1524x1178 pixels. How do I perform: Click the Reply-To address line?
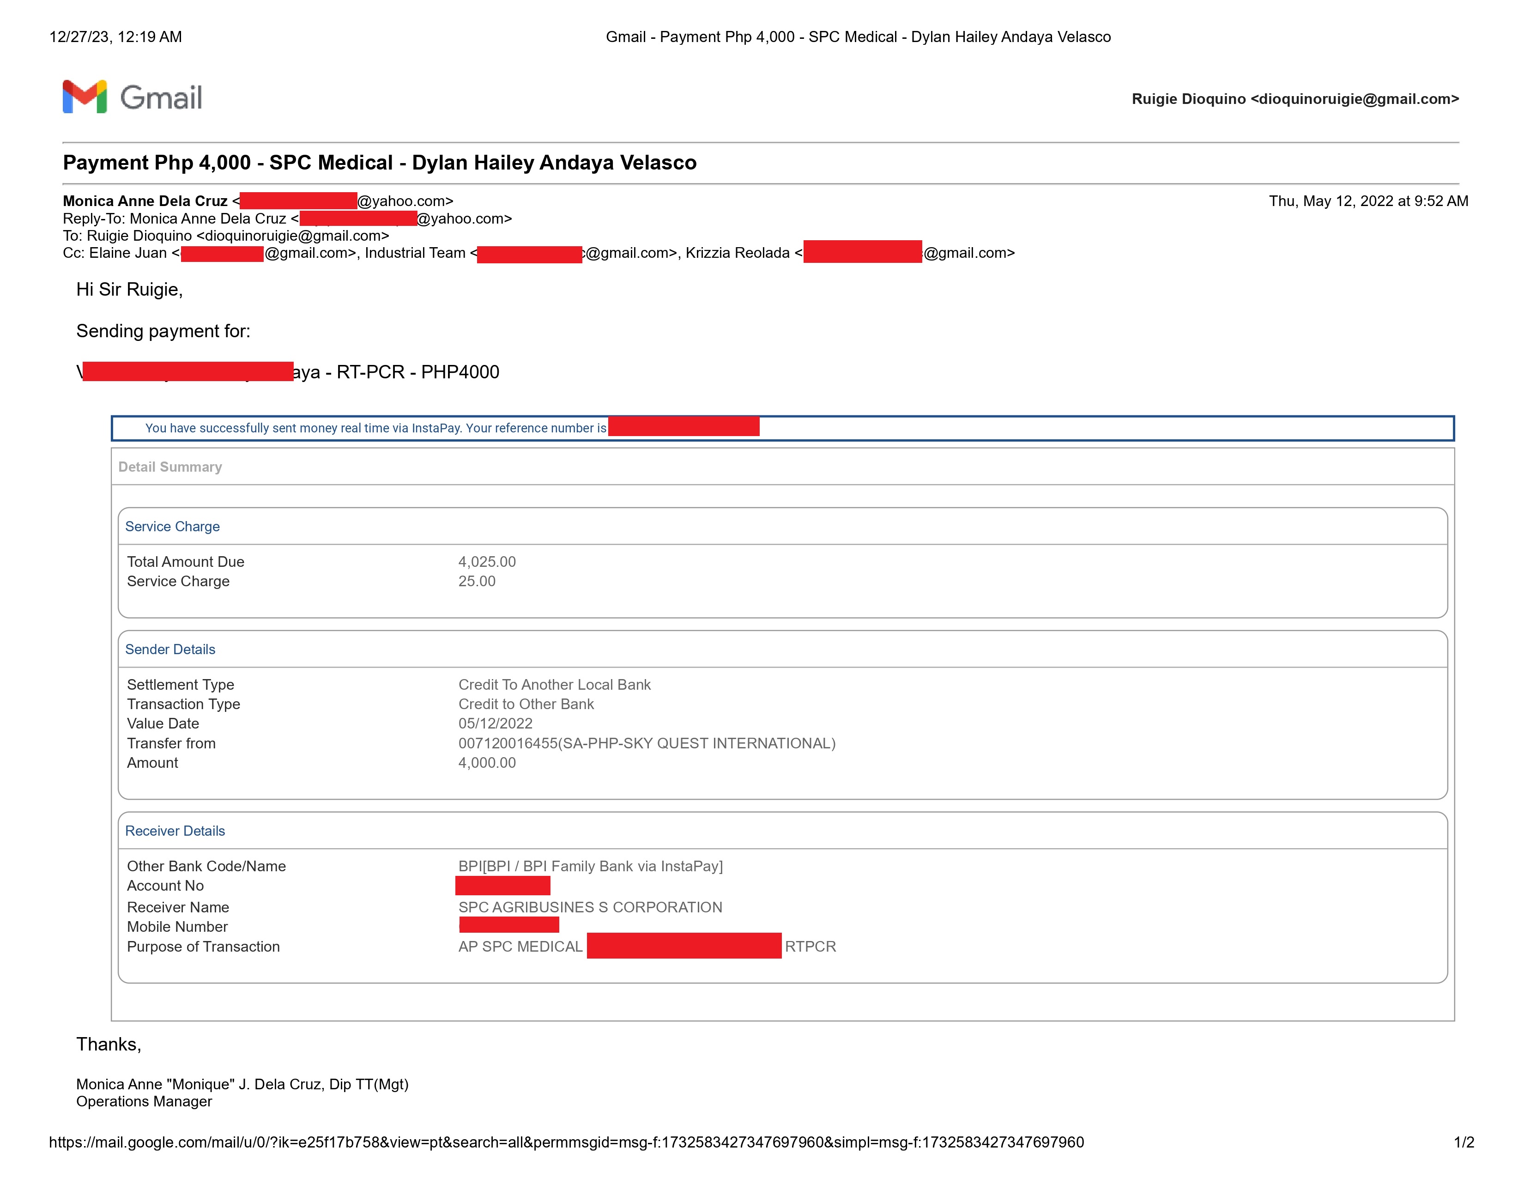click(x=287, y=219)
